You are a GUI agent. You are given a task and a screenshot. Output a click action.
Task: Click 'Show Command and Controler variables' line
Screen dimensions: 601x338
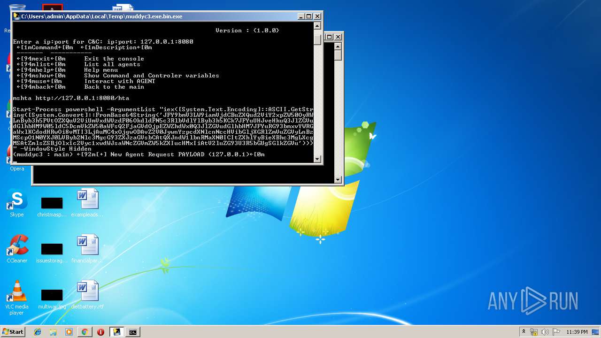(152, 76)
